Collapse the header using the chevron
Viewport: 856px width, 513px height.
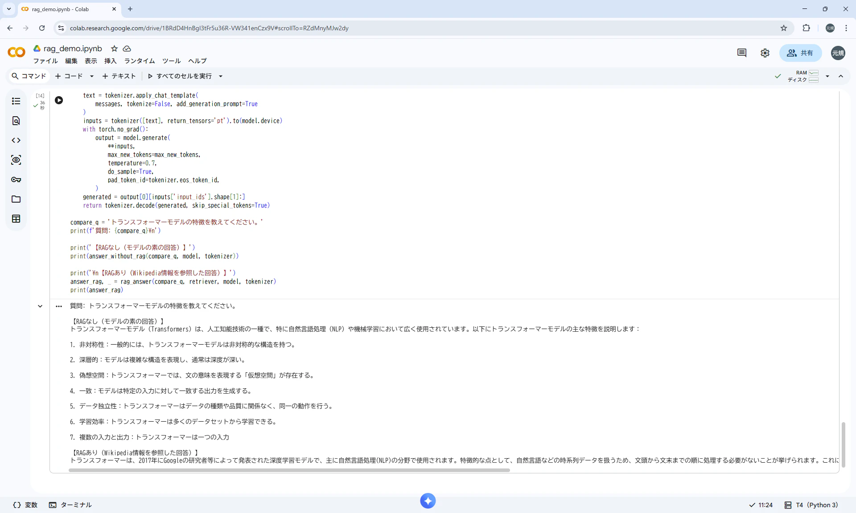pyautogui.click(x=841, y=76)
